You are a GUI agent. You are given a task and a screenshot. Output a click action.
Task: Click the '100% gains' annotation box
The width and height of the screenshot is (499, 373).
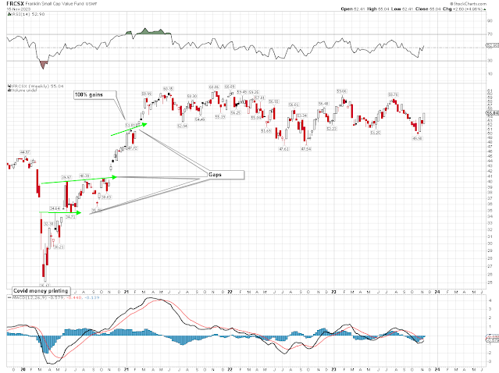coord(94,94)
